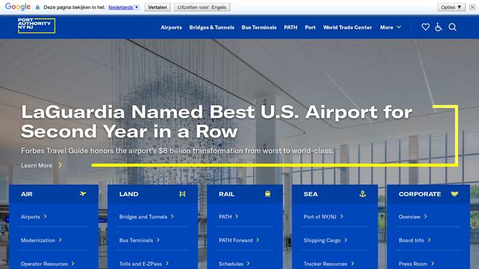Click the SEA card heading

311,194
